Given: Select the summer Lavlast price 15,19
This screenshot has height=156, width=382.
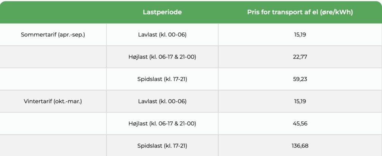Looking at the screenshot, I should click(x=300, y=35).
